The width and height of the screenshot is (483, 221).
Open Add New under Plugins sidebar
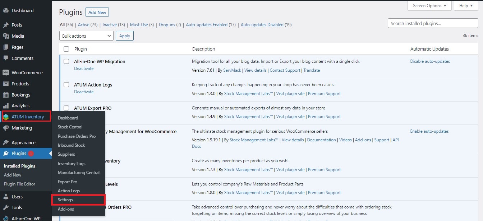tap(13, 175)
